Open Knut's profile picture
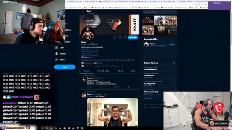The height and width of the screenshot is (130, 232). coord(88,34)
